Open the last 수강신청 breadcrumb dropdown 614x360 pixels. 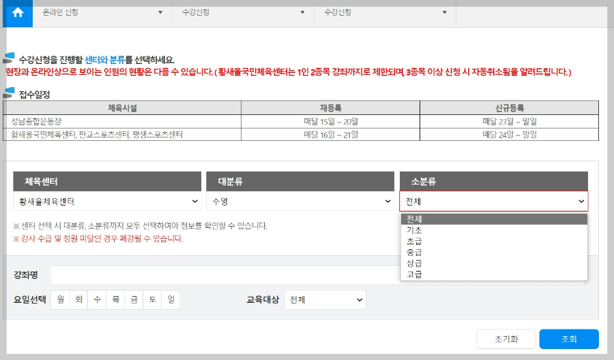point(385,12)
